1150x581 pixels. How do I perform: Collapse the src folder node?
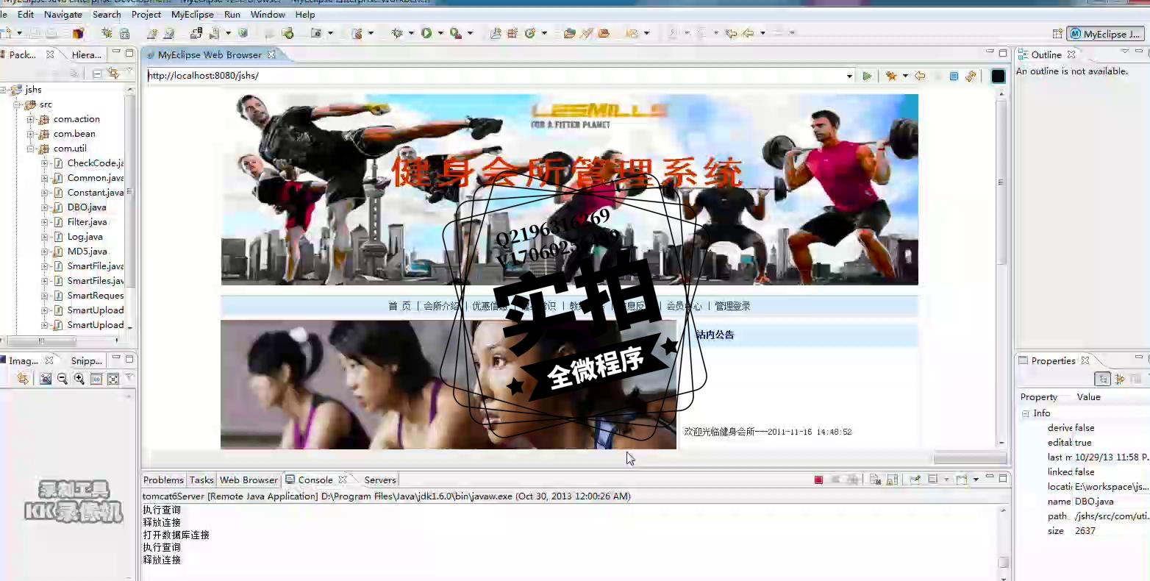click(18, 104)
